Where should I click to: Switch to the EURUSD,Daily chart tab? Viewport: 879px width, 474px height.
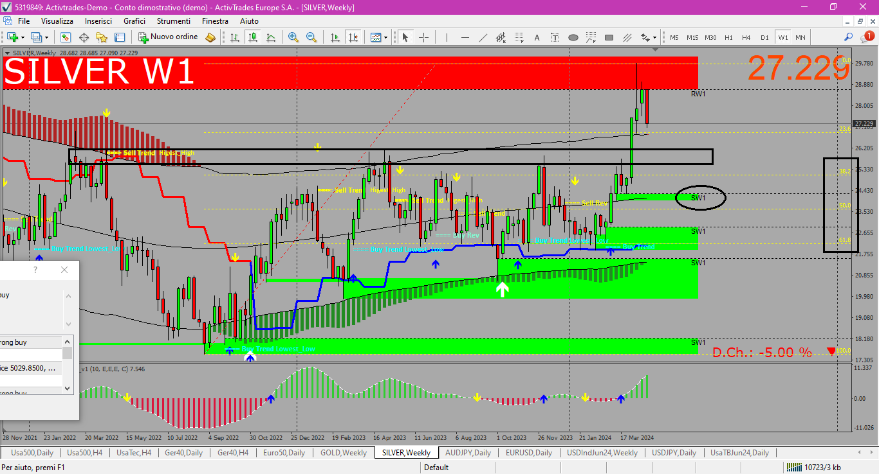point(529,453)
